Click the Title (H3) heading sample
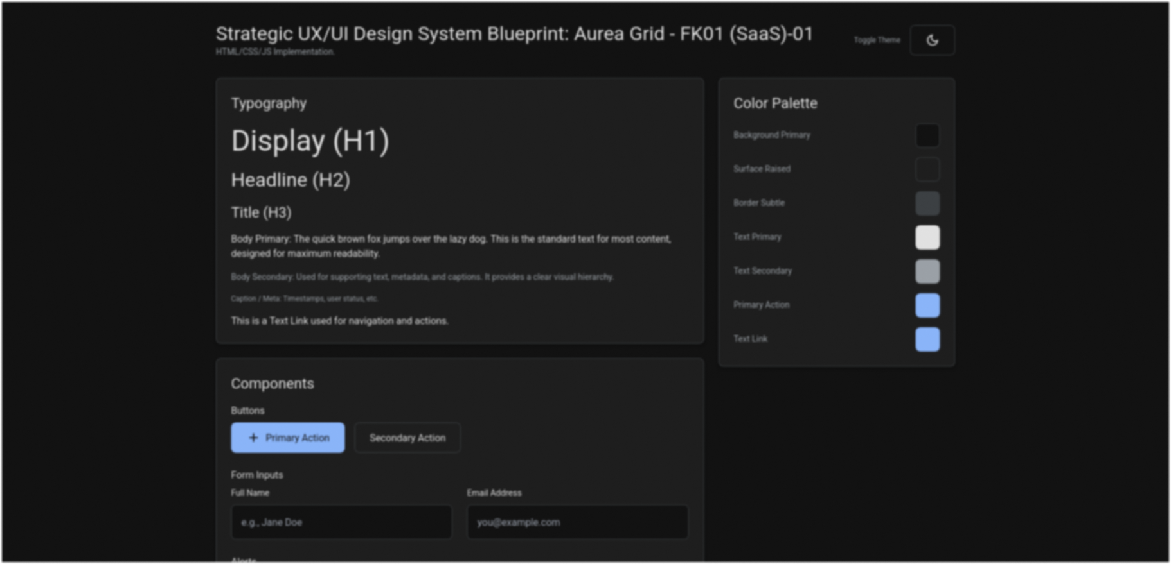Screen dimensions: 1171x564 [261, 212]
